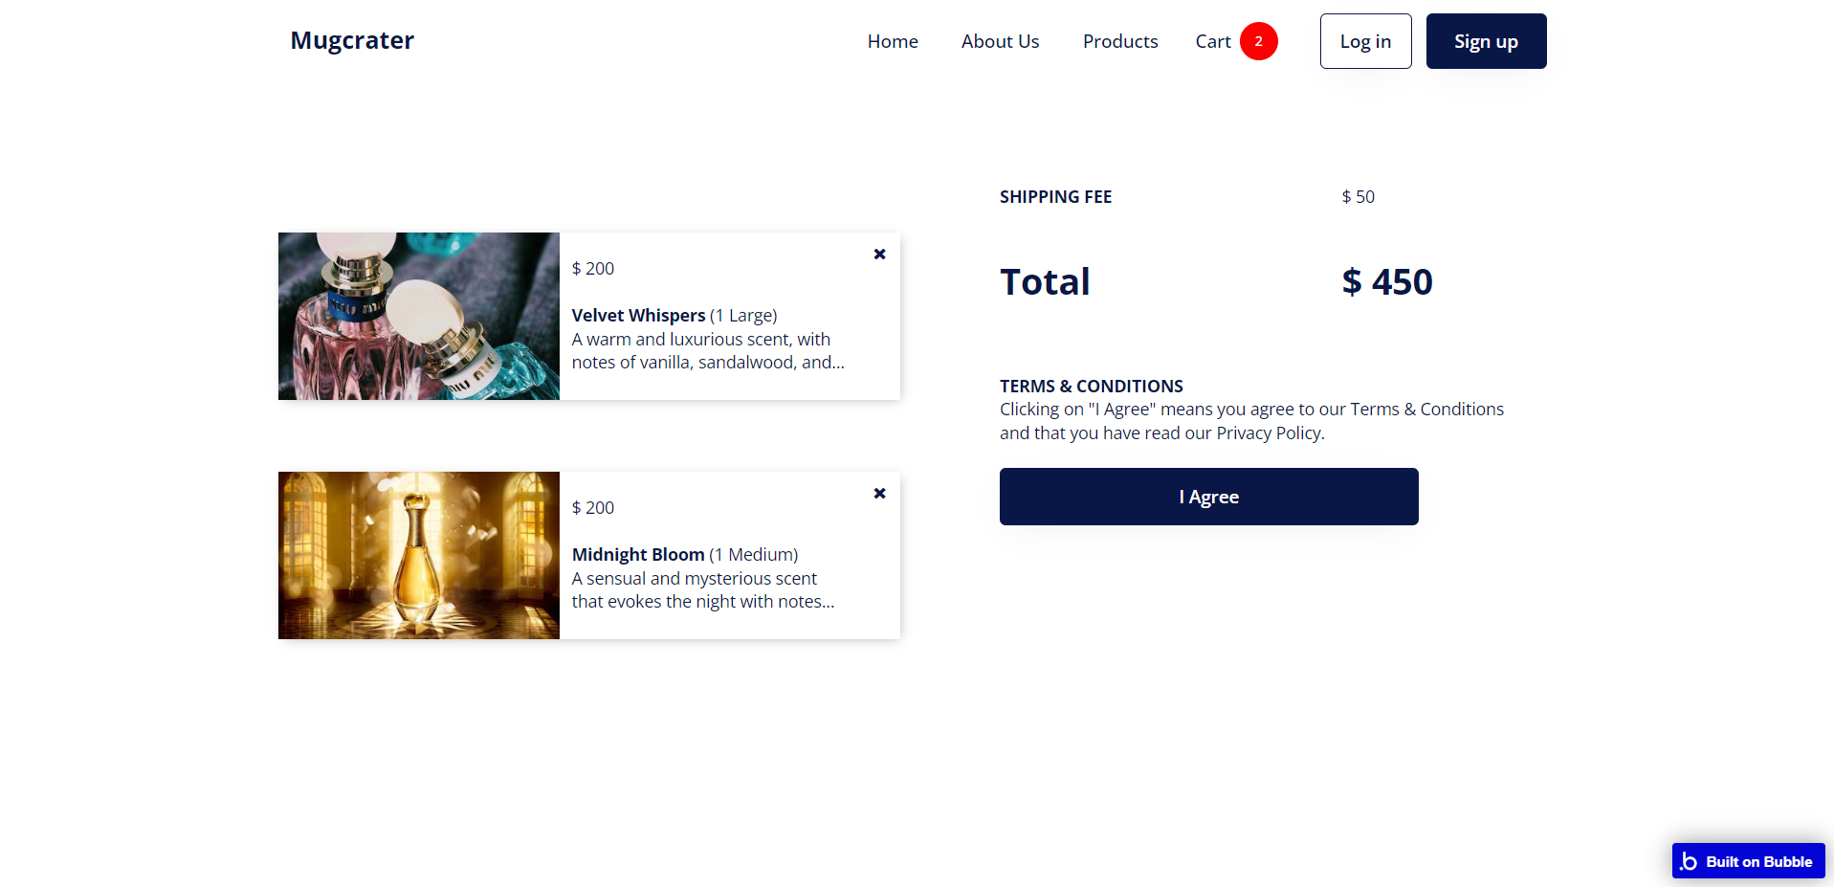Remove Midnight Bloom using its X icon
The height and width of the screenshot is (887, 1834).
(879, 494)
